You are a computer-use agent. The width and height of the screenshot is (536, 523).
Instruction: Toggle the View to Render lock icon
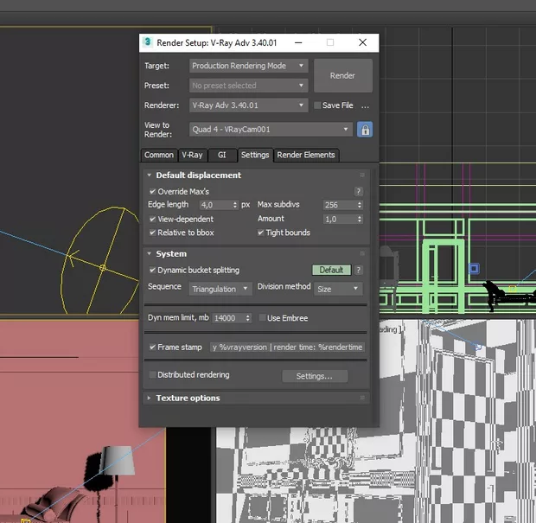point(365,130)
